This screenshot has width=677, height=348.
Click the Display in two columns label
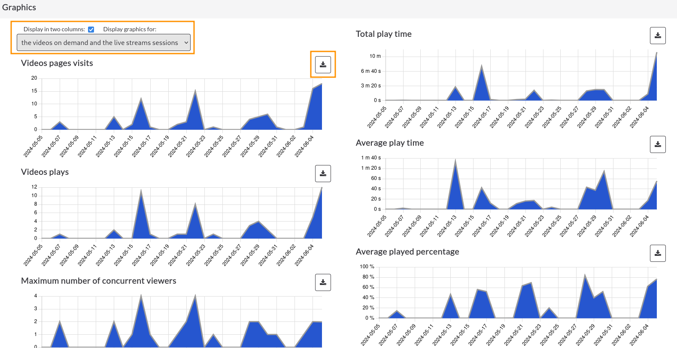[54, 29]
